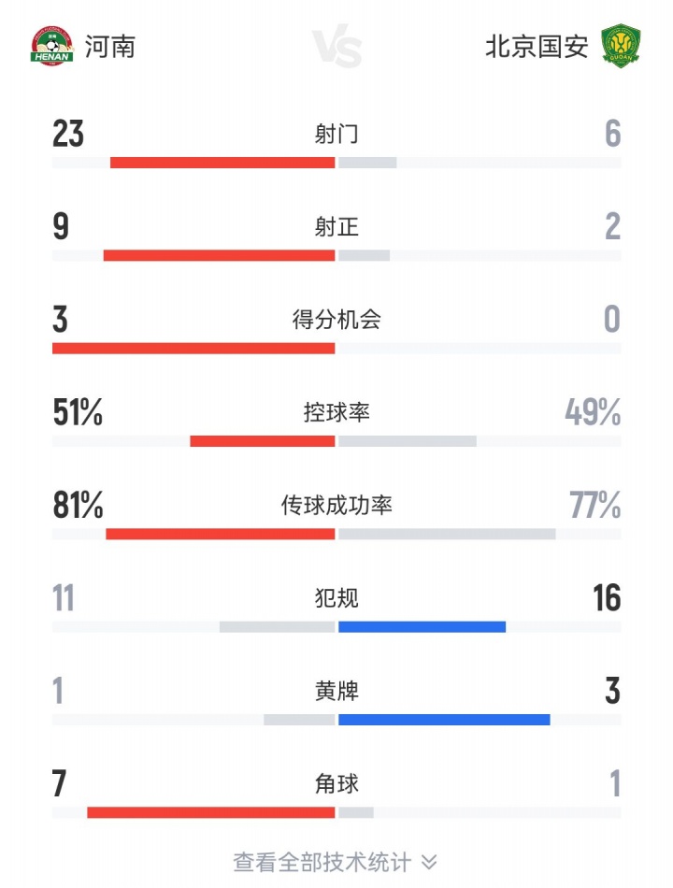This screenshot has height=888, width=673.
Task: Expand 查看全部技术统计 to see all stats
Action: 322,862
